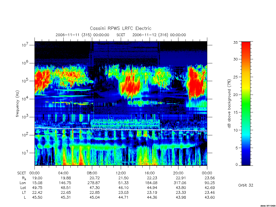Click the Lon value "317.06"
The height and width of the screenshot is (207, 276).
click(x=180, y=183)
